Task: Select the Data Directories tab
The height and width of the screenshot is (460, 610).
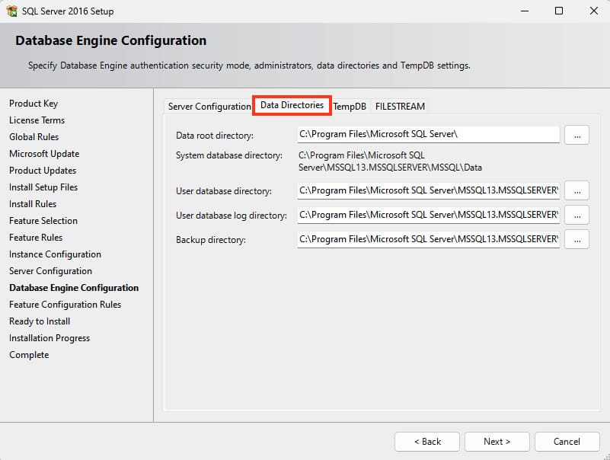Action: pyautogui.click(x=292, y=105)
